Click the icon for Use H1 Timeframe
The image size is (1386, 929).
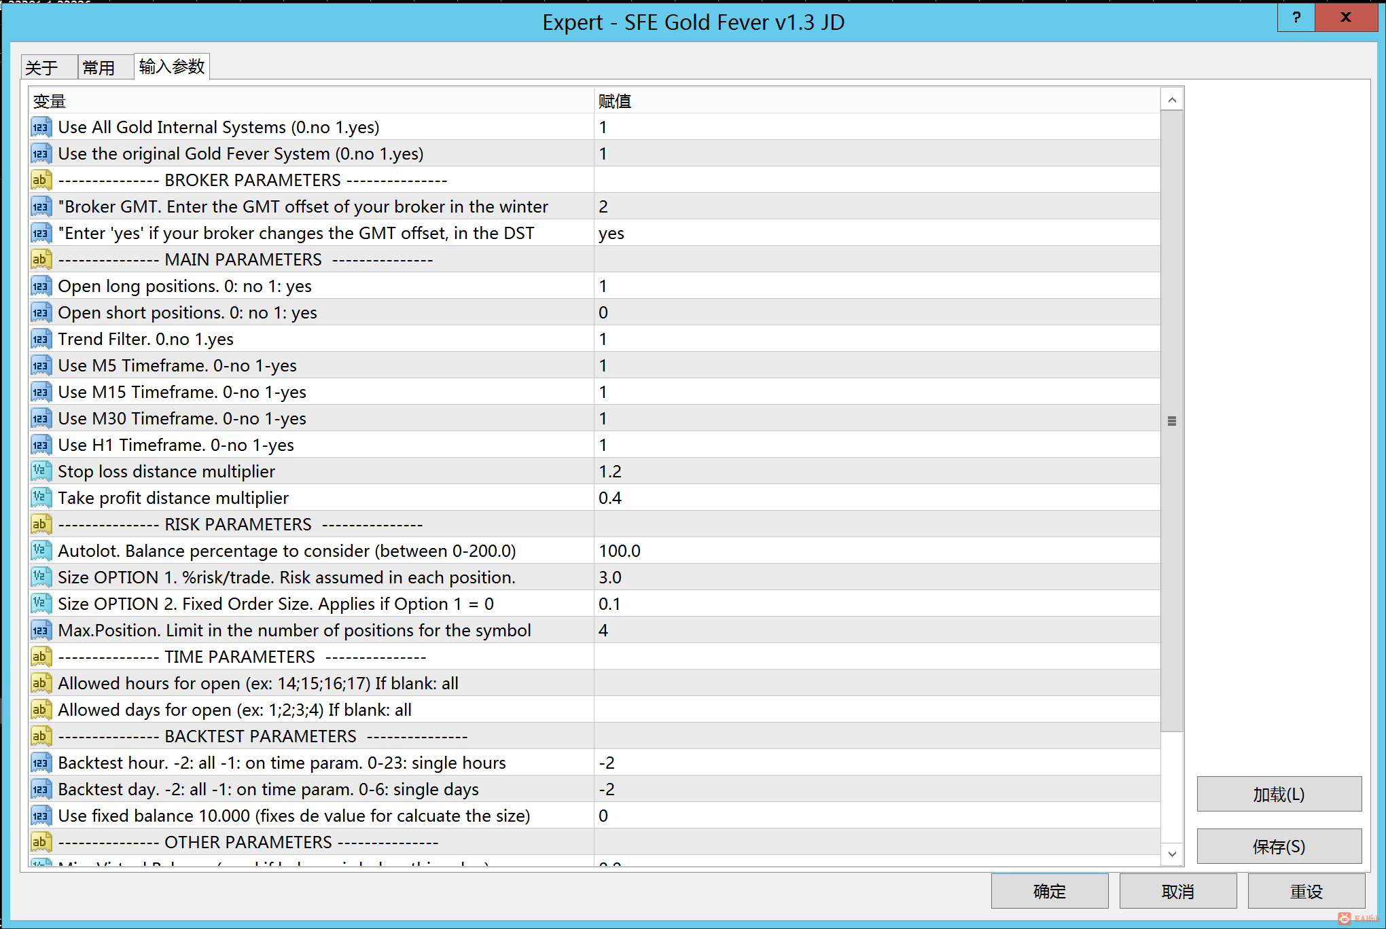click(x=41, y=445)
